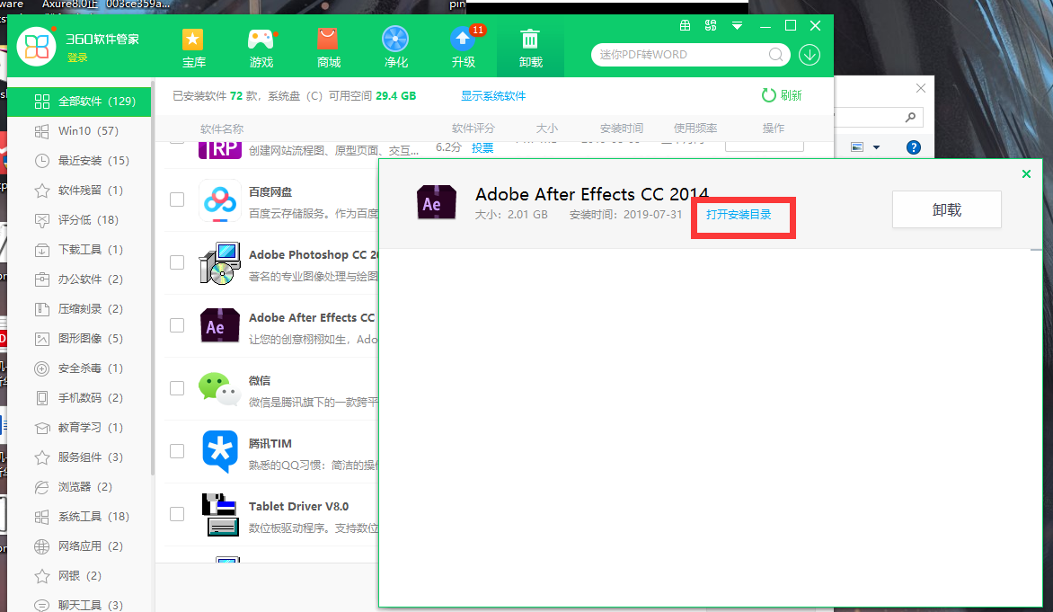Screen dimensions: 1053x612
Task: Check the 腾讯TIM checkbox
Action: (x=177, y=451)
